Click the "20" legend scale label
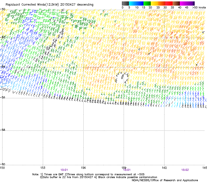 tap(150, 8)
